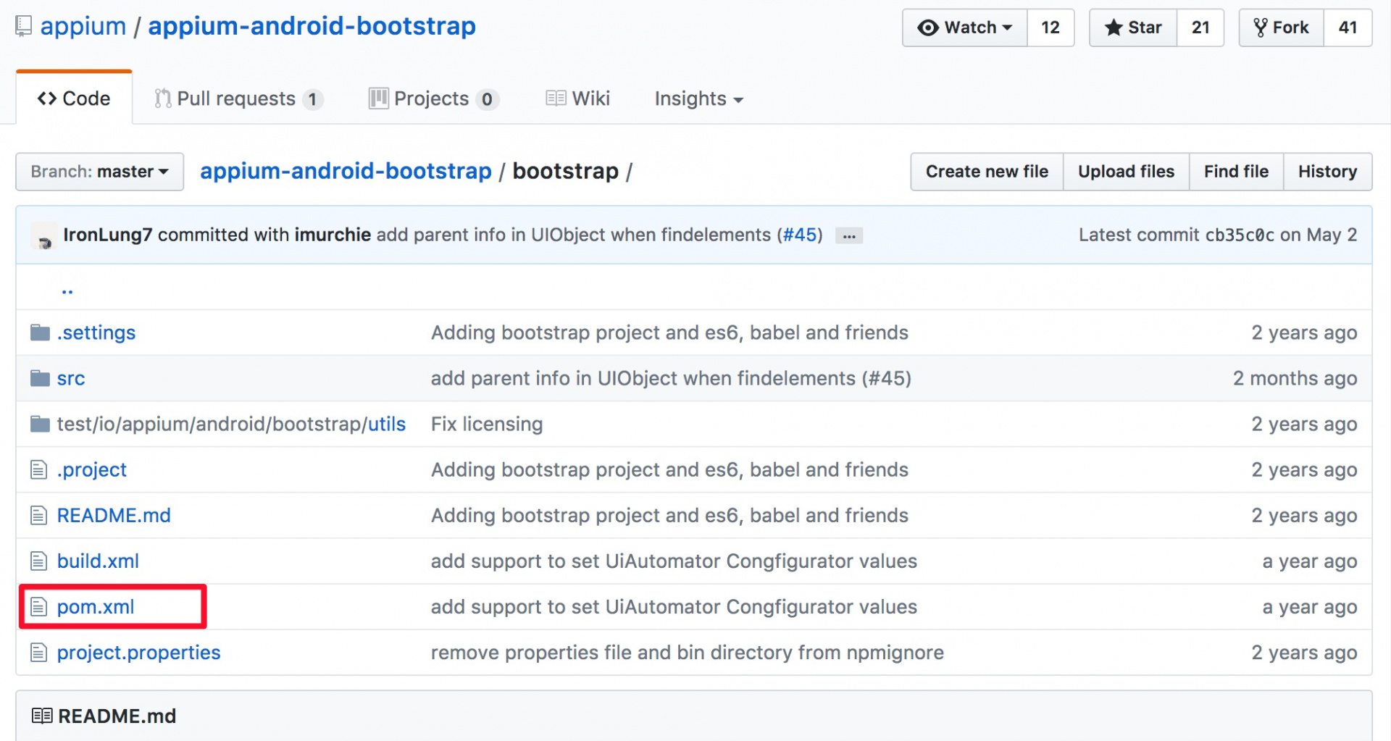Click the README.md book icon header

[x=42, y=716]
